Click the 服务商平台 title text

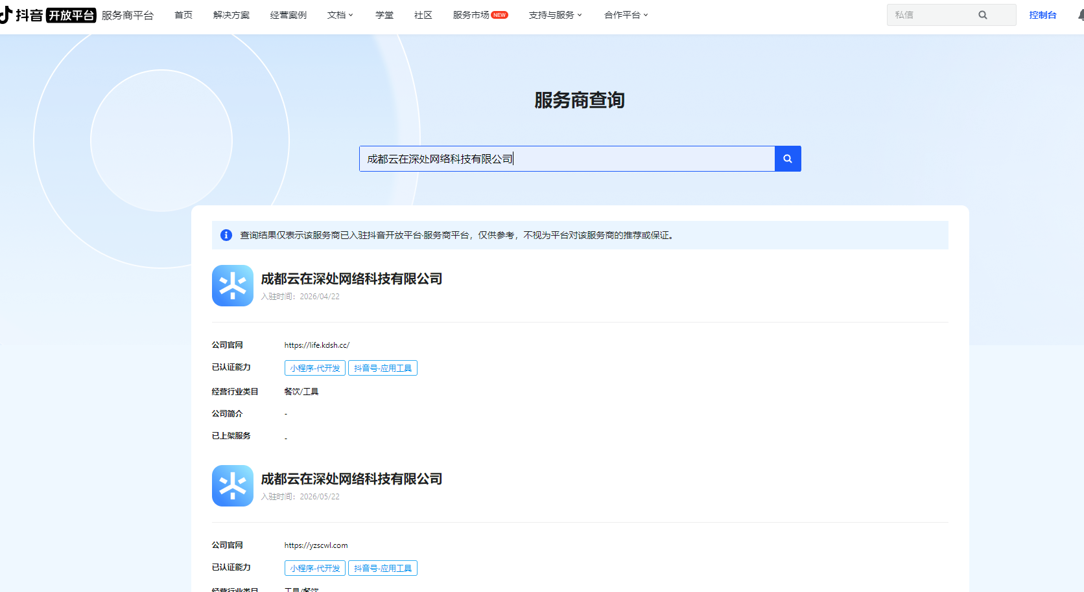128,15
